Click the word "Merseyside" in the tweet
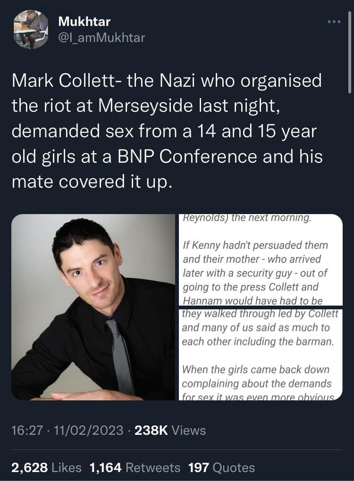Screen dimensions: 354x481 (145, 106)
